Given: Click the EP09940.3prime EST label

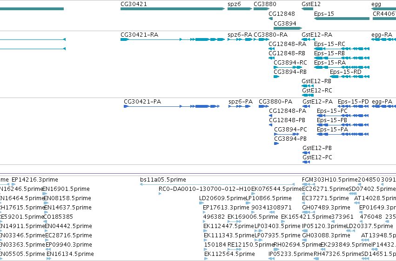Looking at the screenshot, I should click(69, 245).
